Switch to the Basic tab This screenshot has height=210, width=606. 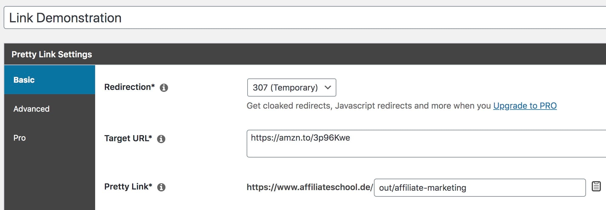click(50, 80)
